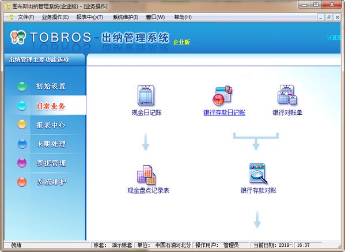
Task: Click the purple ball beside 票据管理
Action: click(x=22, y=163)
